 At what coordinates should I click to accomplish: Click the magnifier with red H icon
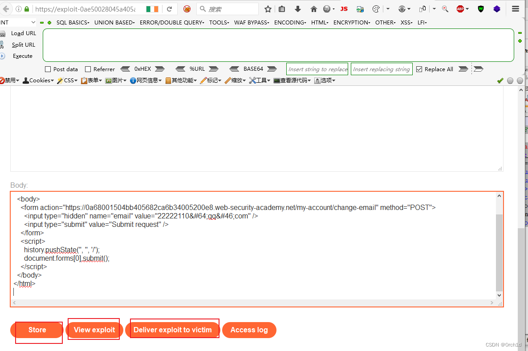point(445,9)
